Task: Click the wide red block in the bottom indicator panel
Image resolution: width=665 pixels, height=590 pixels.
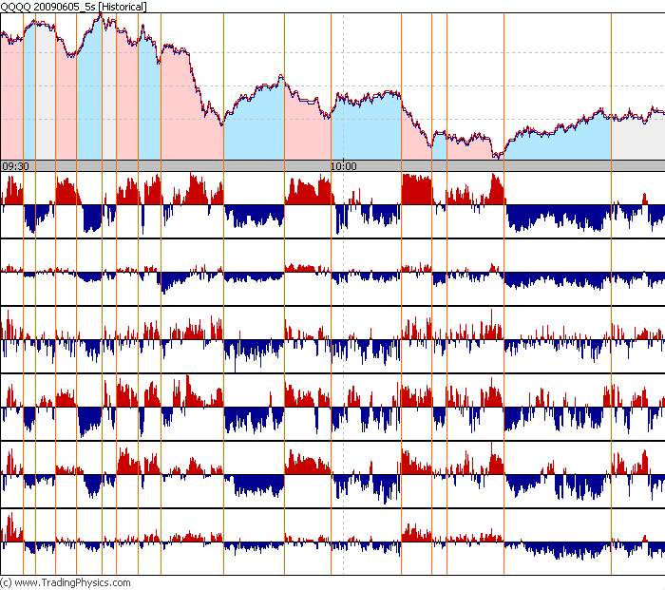Action: (x=415, y=534)
